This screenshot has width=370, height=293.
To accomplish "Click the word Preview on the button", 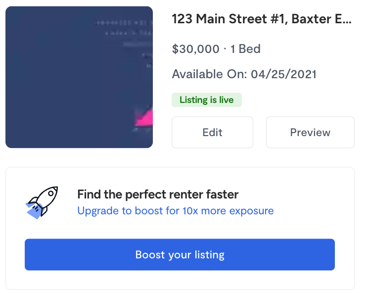I will coord(310,133).
